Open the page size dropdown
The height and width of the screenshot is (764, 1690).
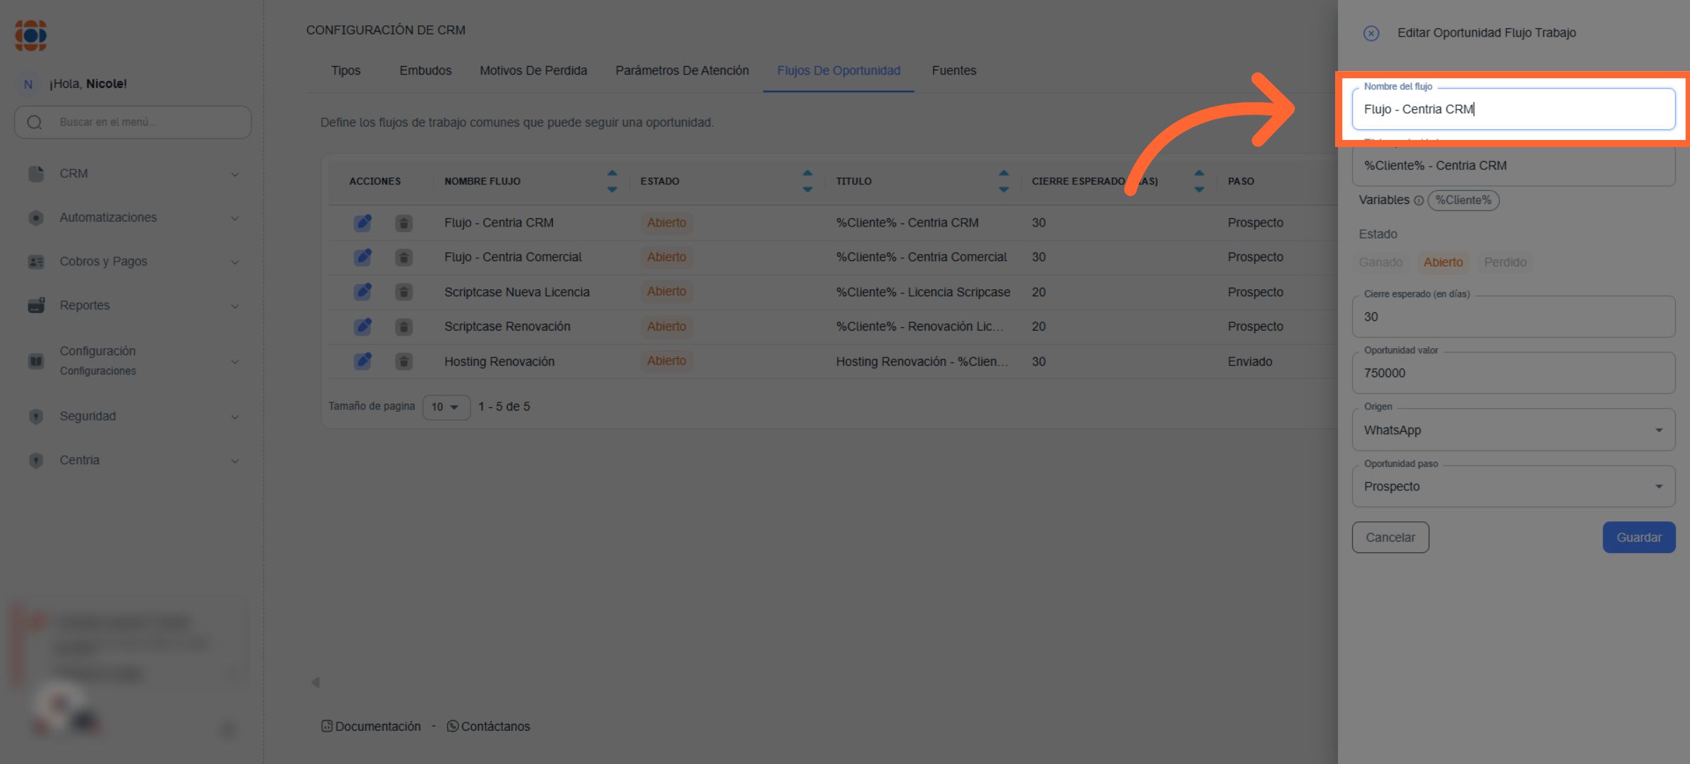[x=446, y=407]
